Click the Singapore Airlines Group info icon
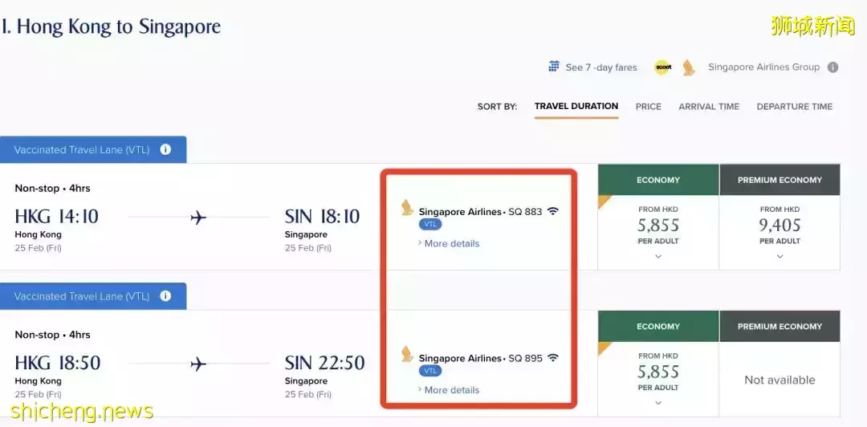This screenshot has height=427, width=867. pos(833,67)
